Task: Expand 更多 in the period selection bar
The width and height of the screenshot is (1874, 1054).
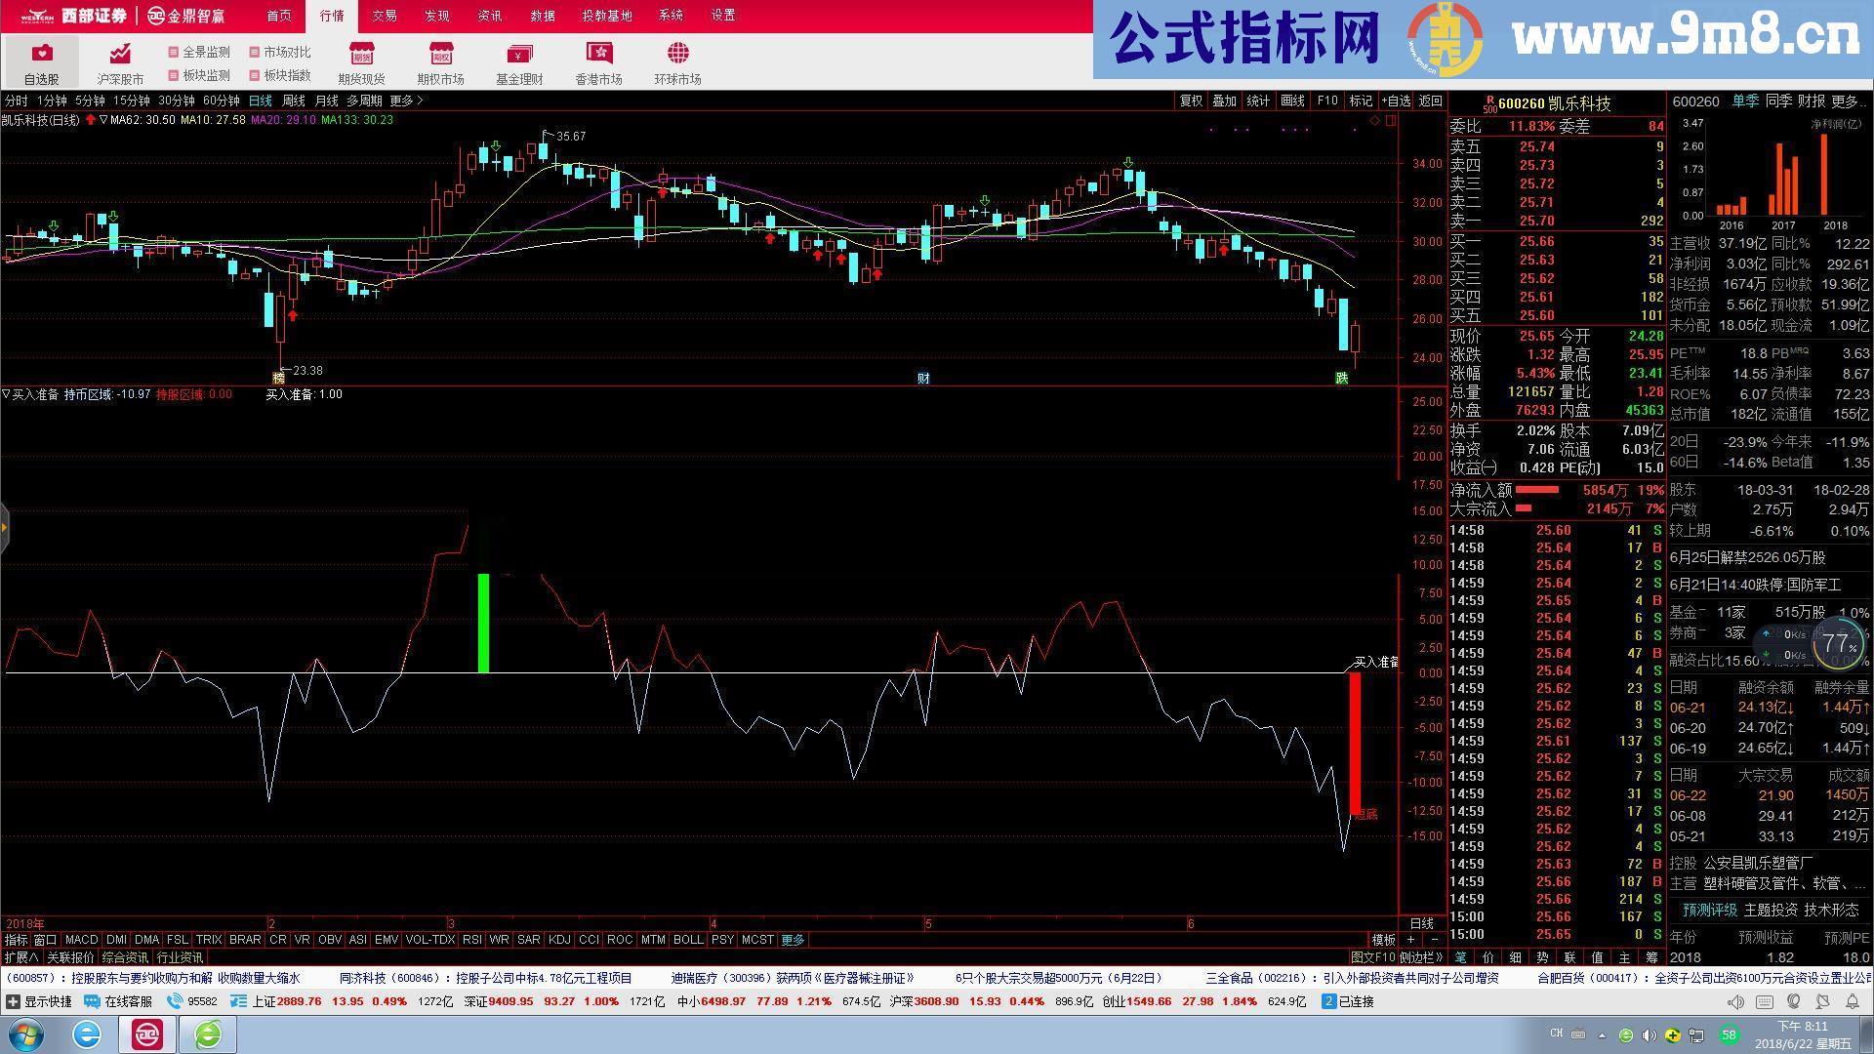Action: (x=399, y=101)
